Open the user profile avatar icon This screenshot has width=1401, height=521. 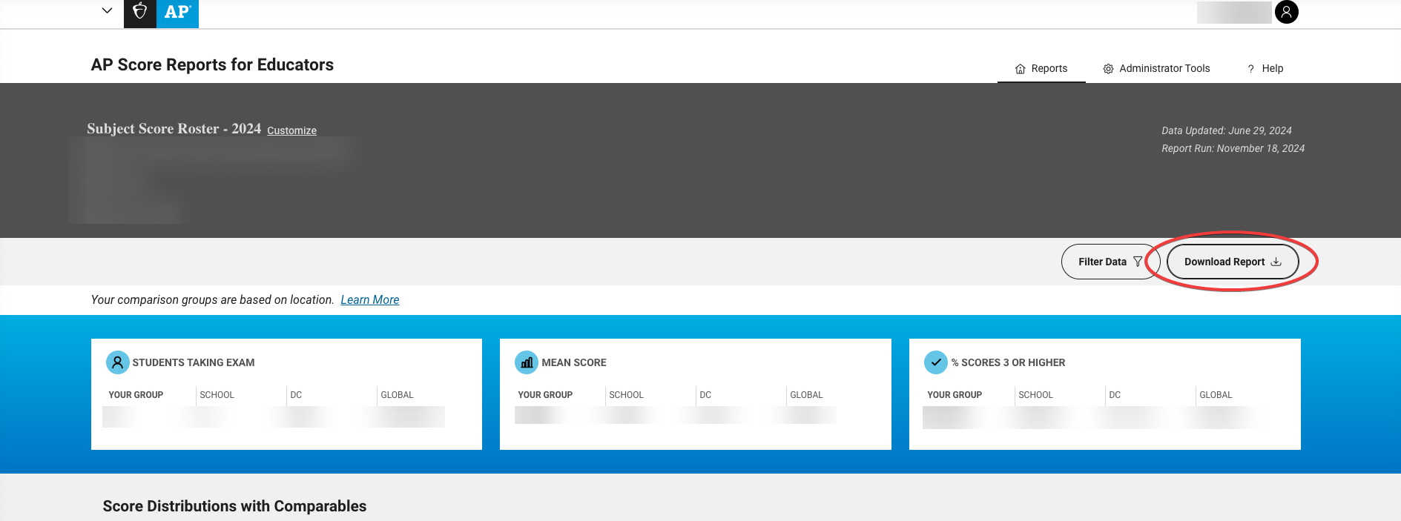tap(1286, 12)
